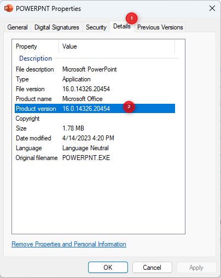The width and height of the screenshot is (221, 278).
Task: Collapse the Description group heading
Action: (x=36, y=58)
